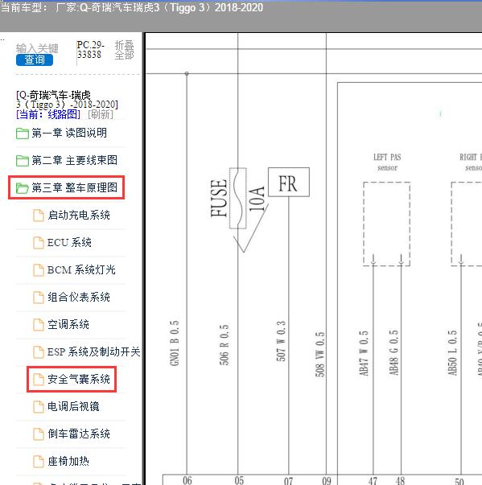Viewport: 482px width, 485px height.
Task: Click document icon beside 启动充电系统
Action: coord(39,216)
